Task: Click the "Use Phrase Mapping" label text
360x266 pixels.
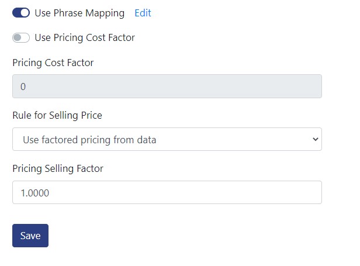Action: pyautogui.click(x=79, y=13)
